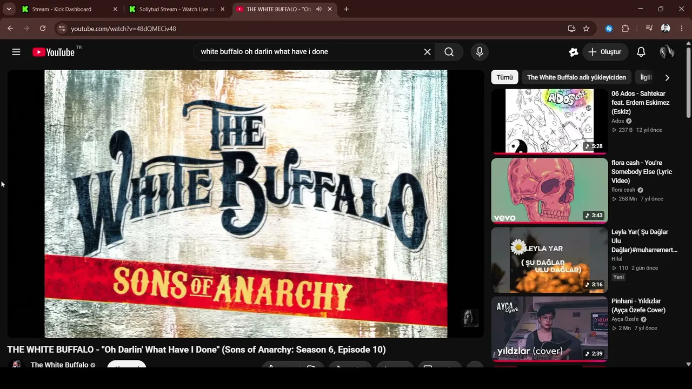
Task: Clear the YouTube search query
Action: [427, 52]
